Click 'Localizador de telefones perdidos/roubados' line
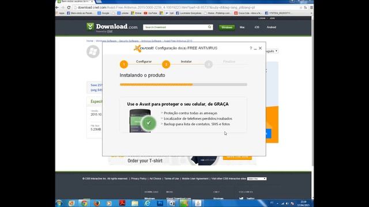369x207 pixels. pyautogui.click(x=198, y=118)
